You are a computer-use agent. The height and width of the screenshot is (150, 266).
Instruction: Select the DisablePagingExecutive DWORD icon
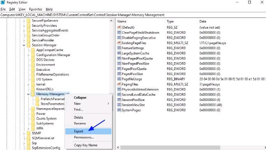tap(119, 37)
